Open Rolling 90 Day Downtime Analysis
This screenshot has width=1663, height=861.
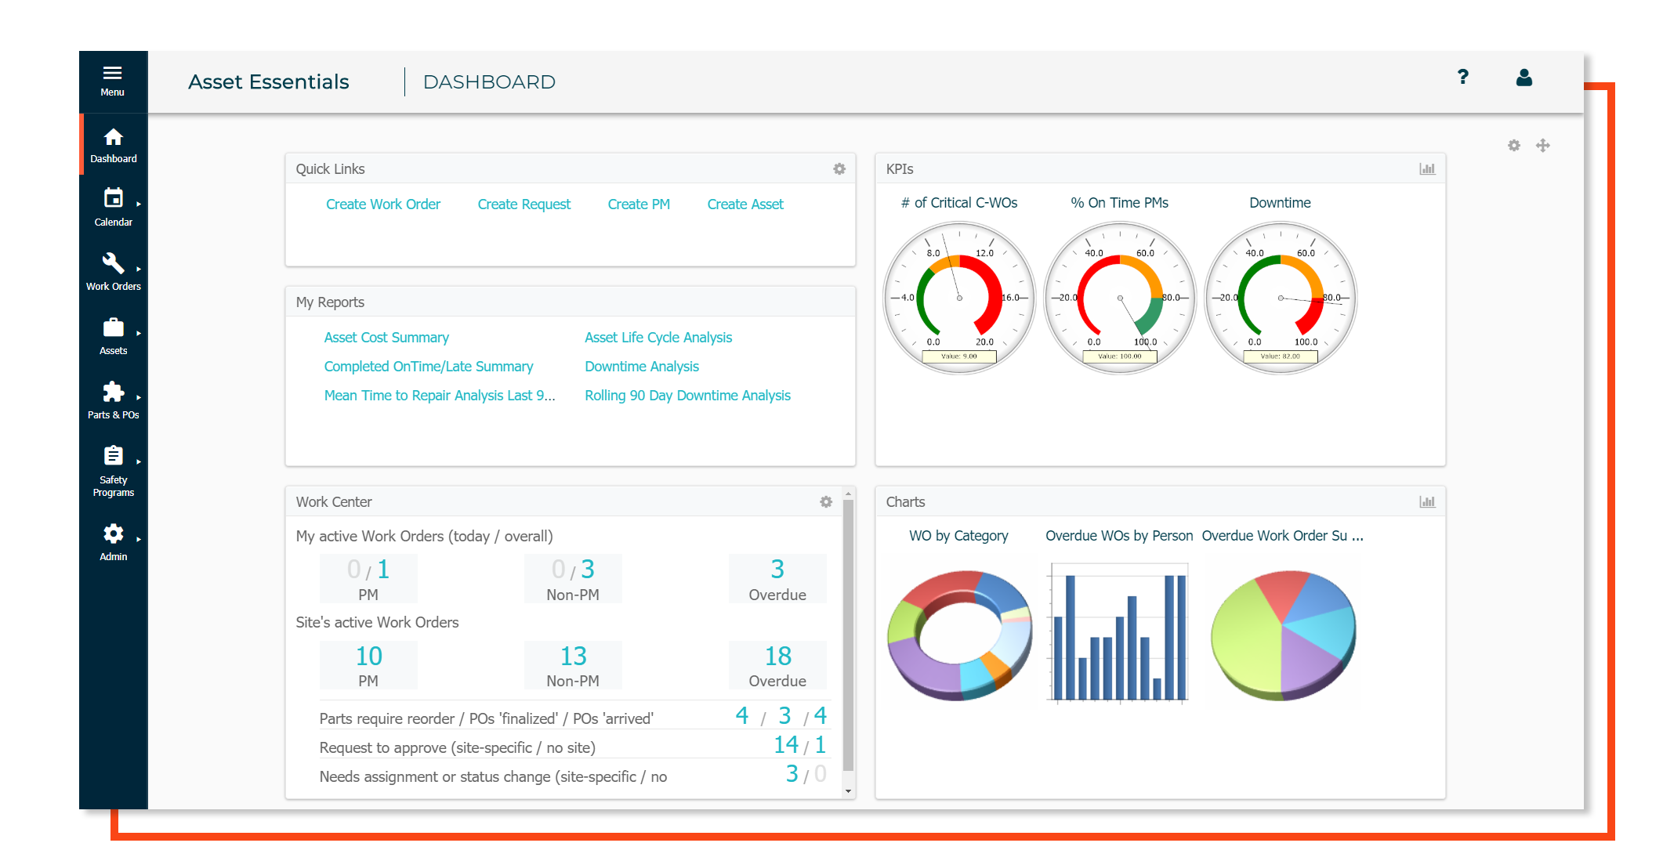[687, 396]
